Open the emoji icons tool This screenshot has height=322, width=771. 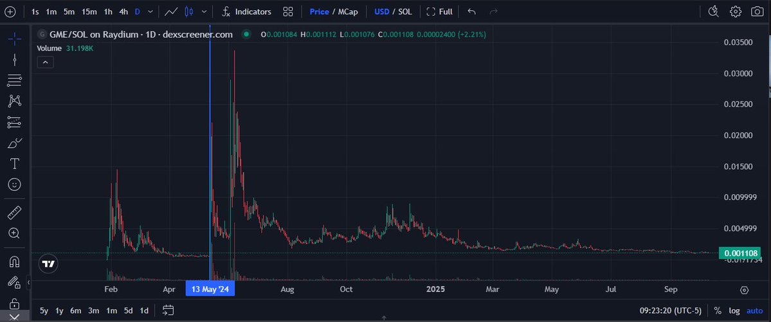(x=14, y=185)
